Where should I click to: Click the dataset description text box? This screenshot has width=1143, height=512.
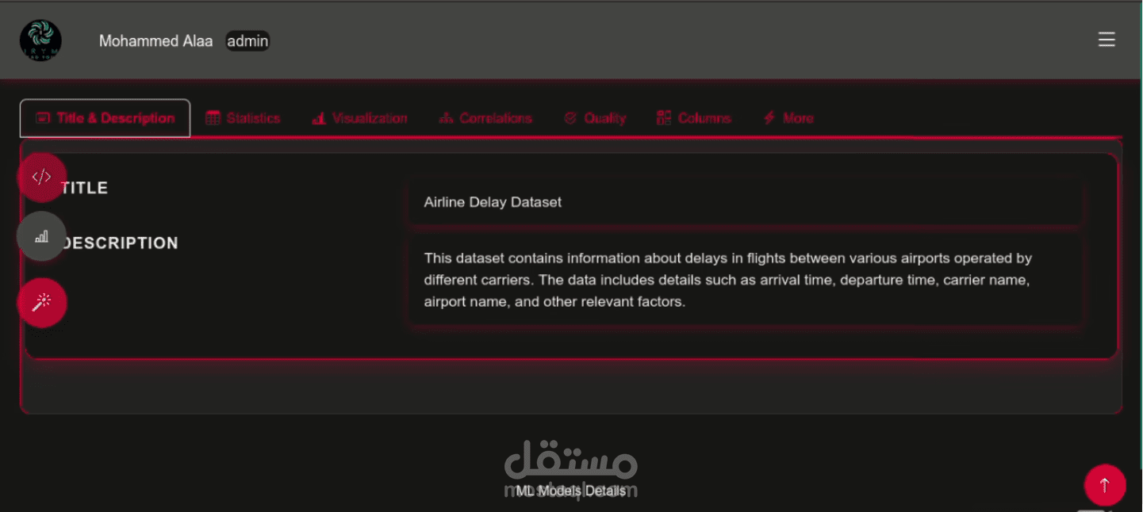pos(746,280)
